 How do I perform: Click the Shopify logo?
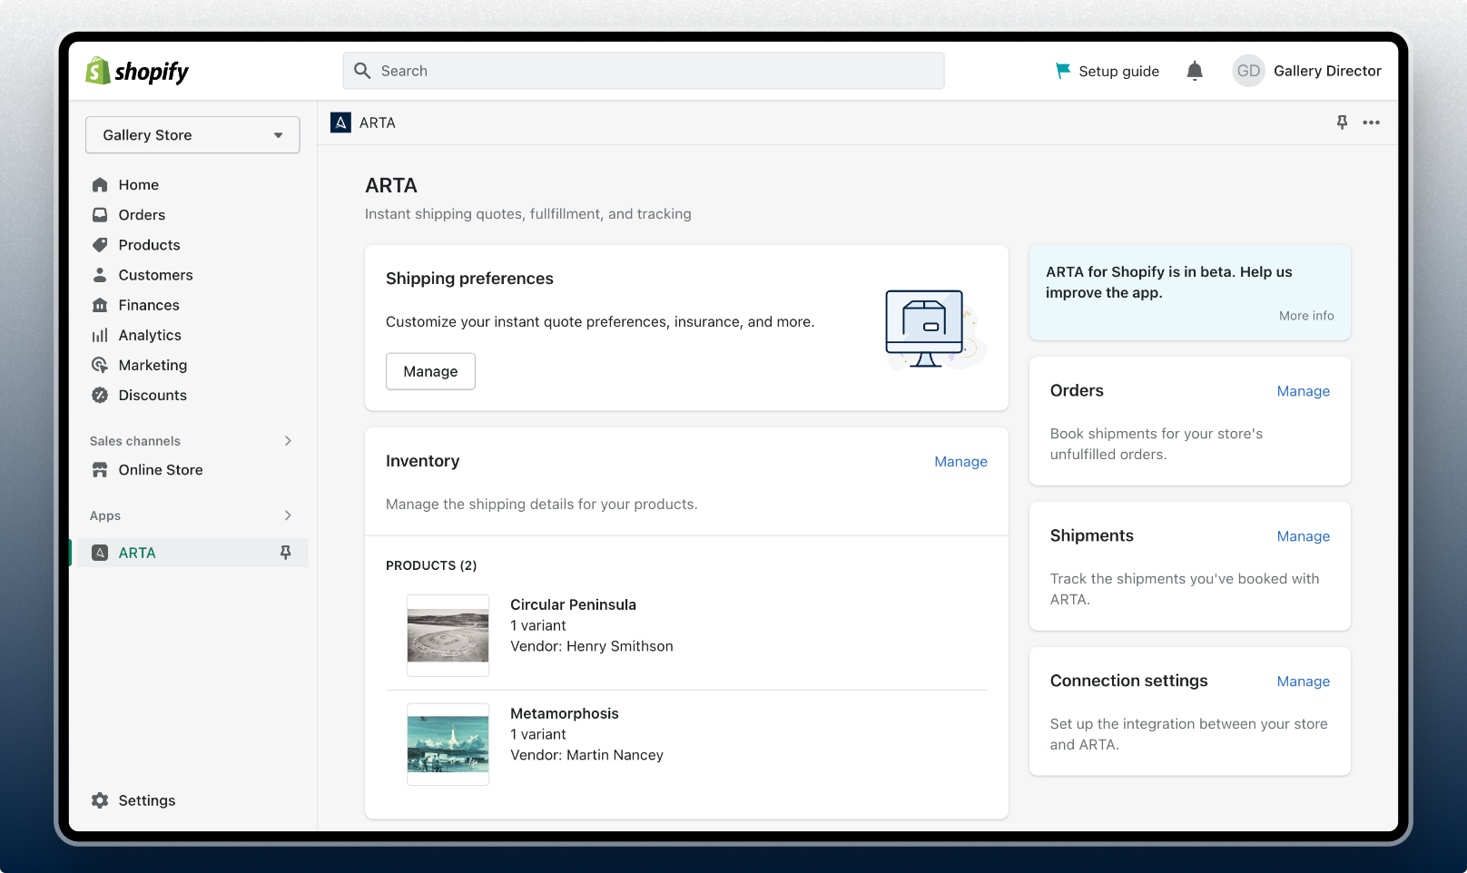click(x=137, y=71)
